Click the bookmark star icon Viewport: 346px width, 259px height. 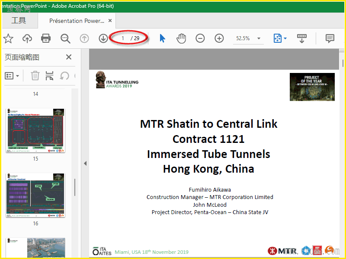pos(8,38)
